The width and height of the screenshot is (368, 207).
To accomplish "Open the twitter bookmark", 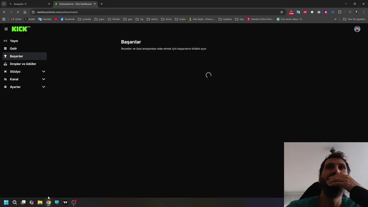I will coord(30,19).
